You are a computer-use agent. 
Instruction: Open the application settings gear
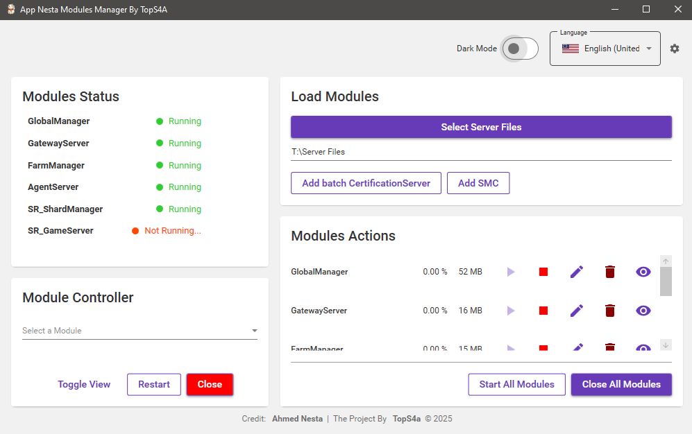tap(674, 49)
